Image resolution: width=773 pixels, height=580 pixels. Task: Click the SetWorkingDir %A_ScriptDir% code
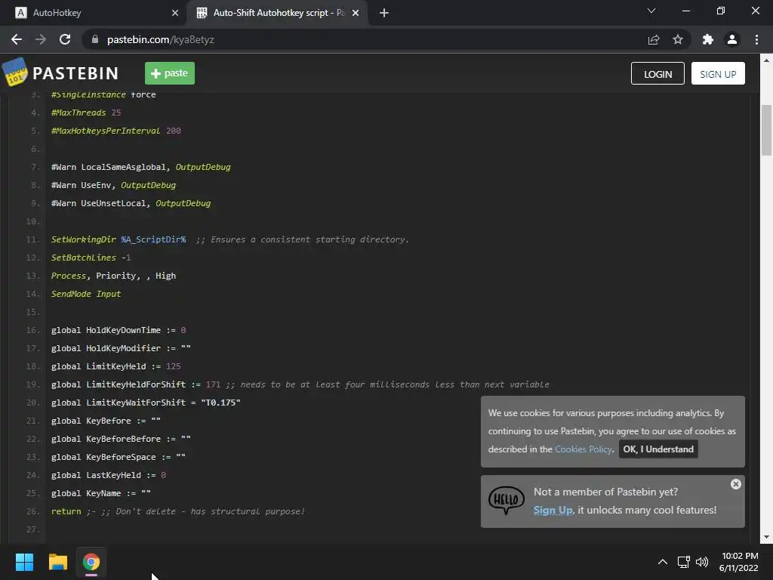pyautogui.click(x=119, y=239)
